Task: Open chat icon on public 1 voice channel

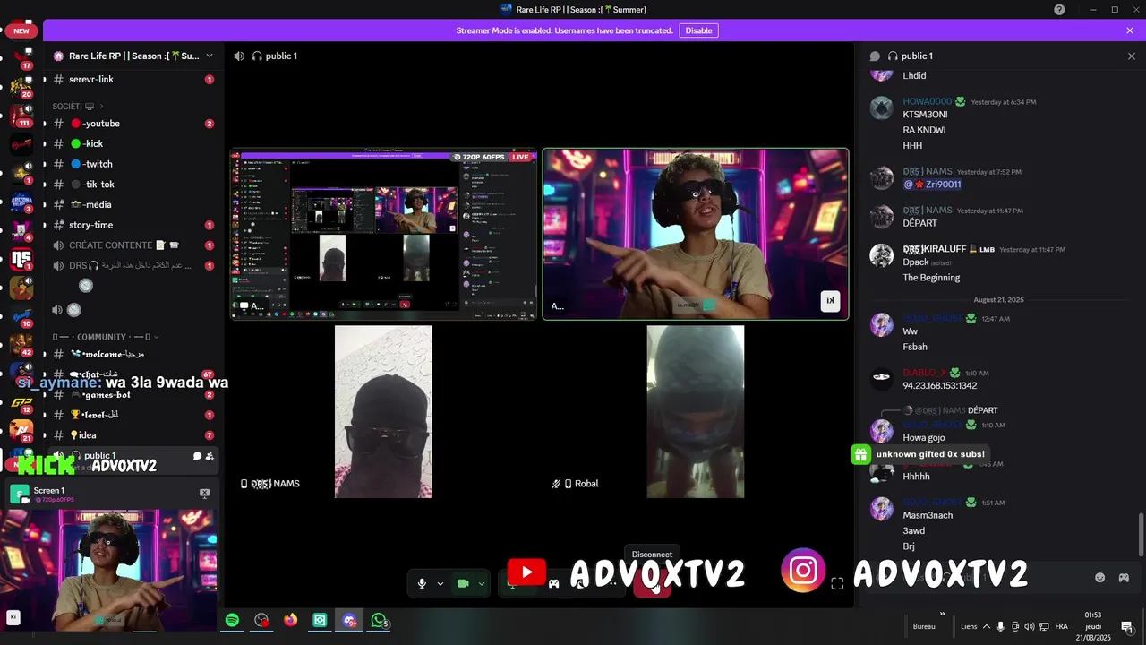Action: tap(197, 456)
